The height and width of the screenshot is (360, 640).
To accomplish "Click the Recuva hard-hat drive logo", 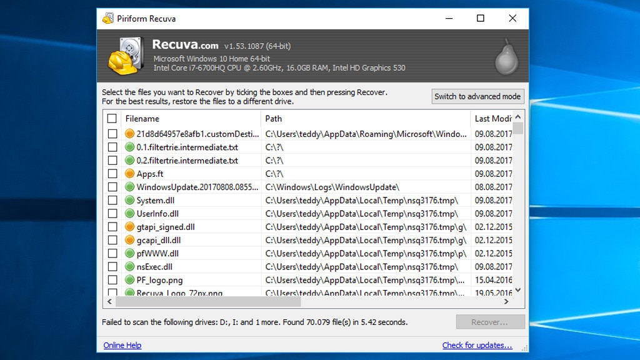I will (126, 56).
